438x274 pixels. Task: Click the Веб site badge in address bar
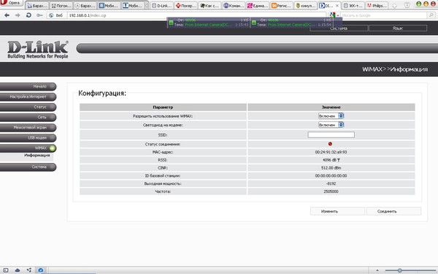55,15
